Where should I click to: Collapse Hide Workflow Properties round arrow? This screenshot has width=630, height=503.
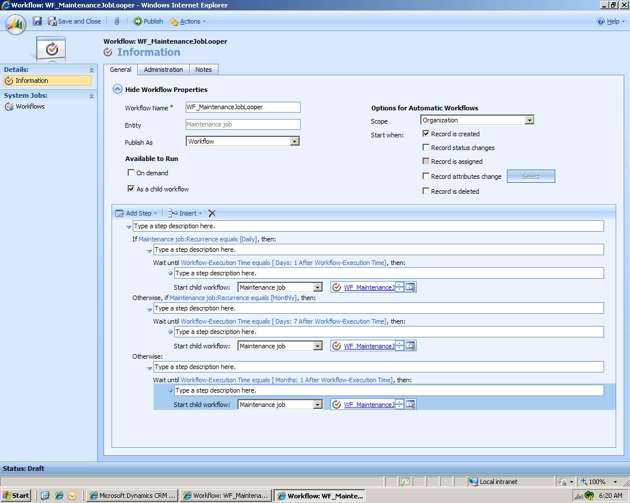point(117,89)
